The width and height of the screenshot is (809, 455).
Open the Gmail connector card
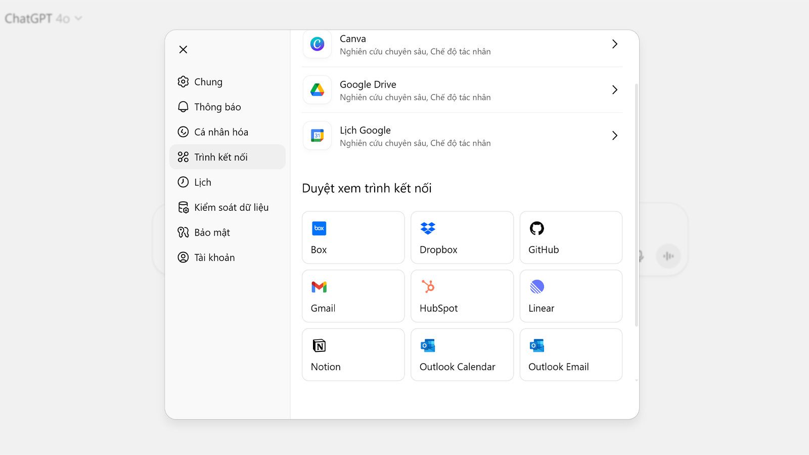[353, 296]
